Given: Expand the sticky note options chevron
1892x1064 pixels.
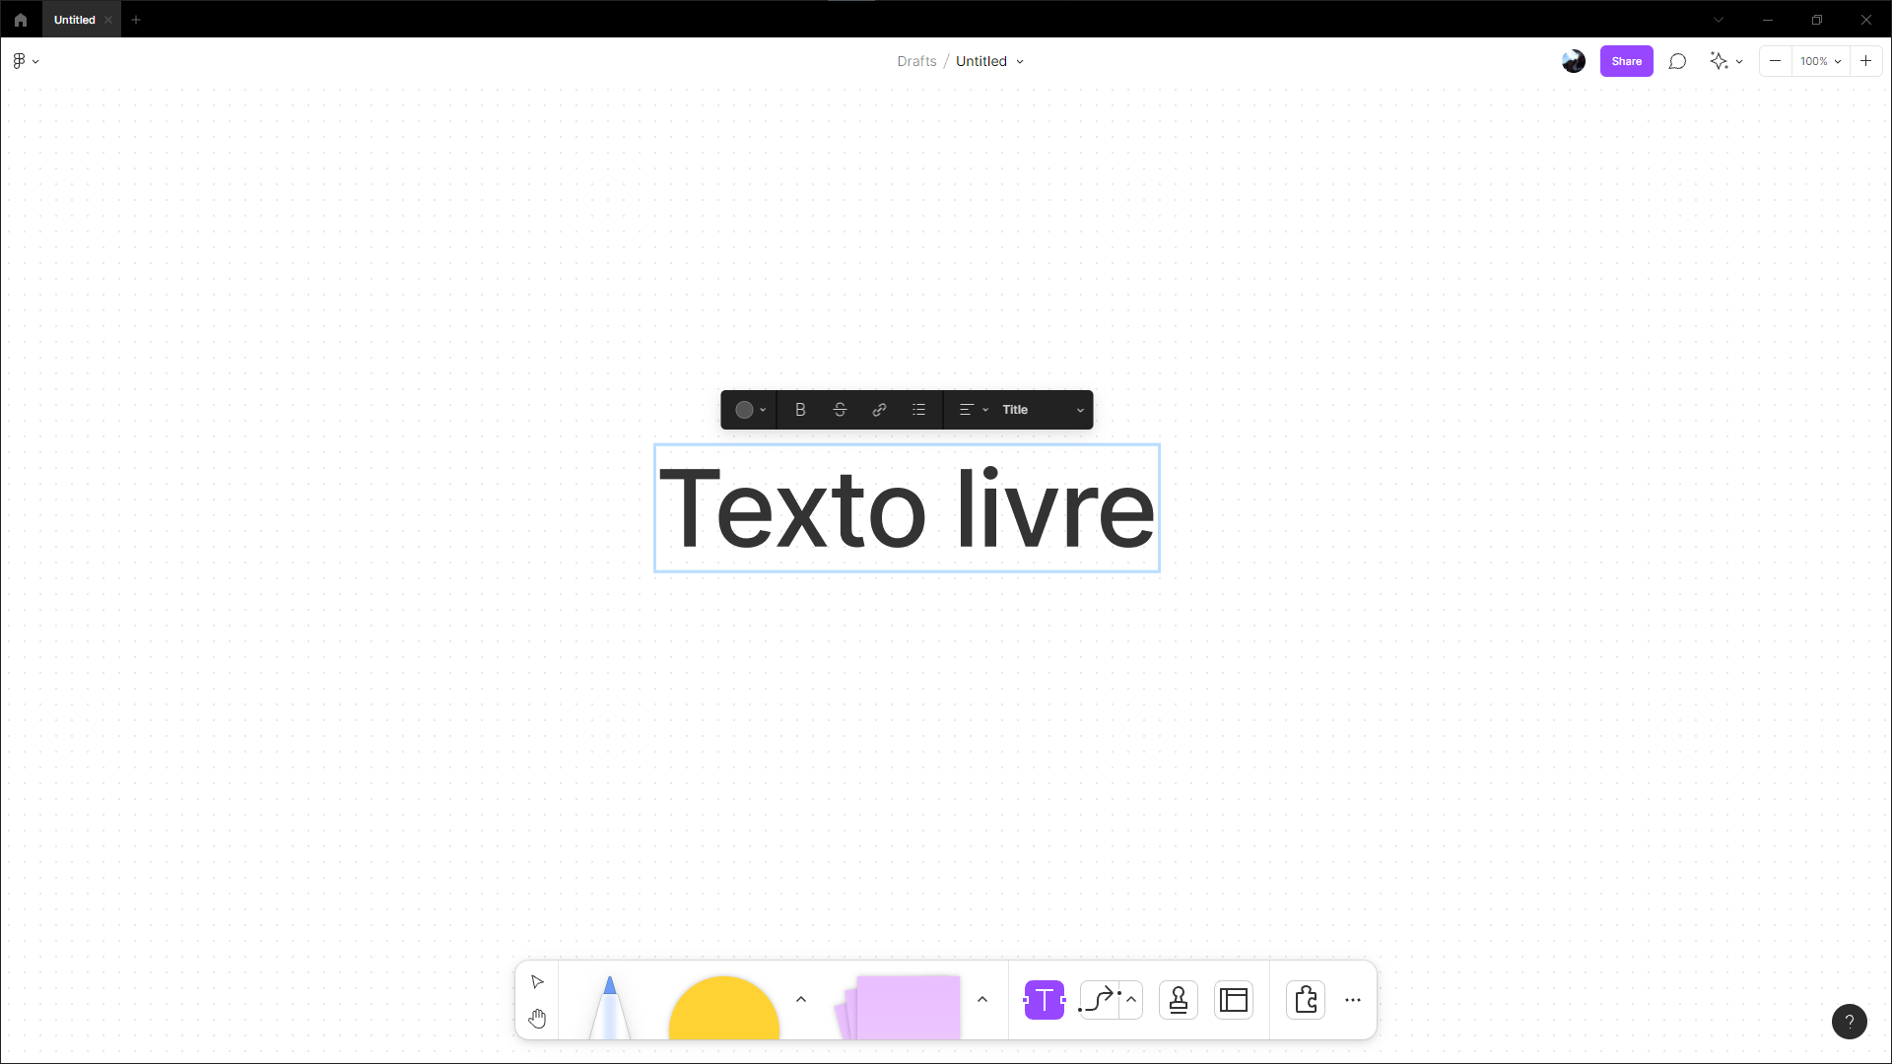Looking at the screenshot, I should pyautogui.click(x=982, y=1000).
